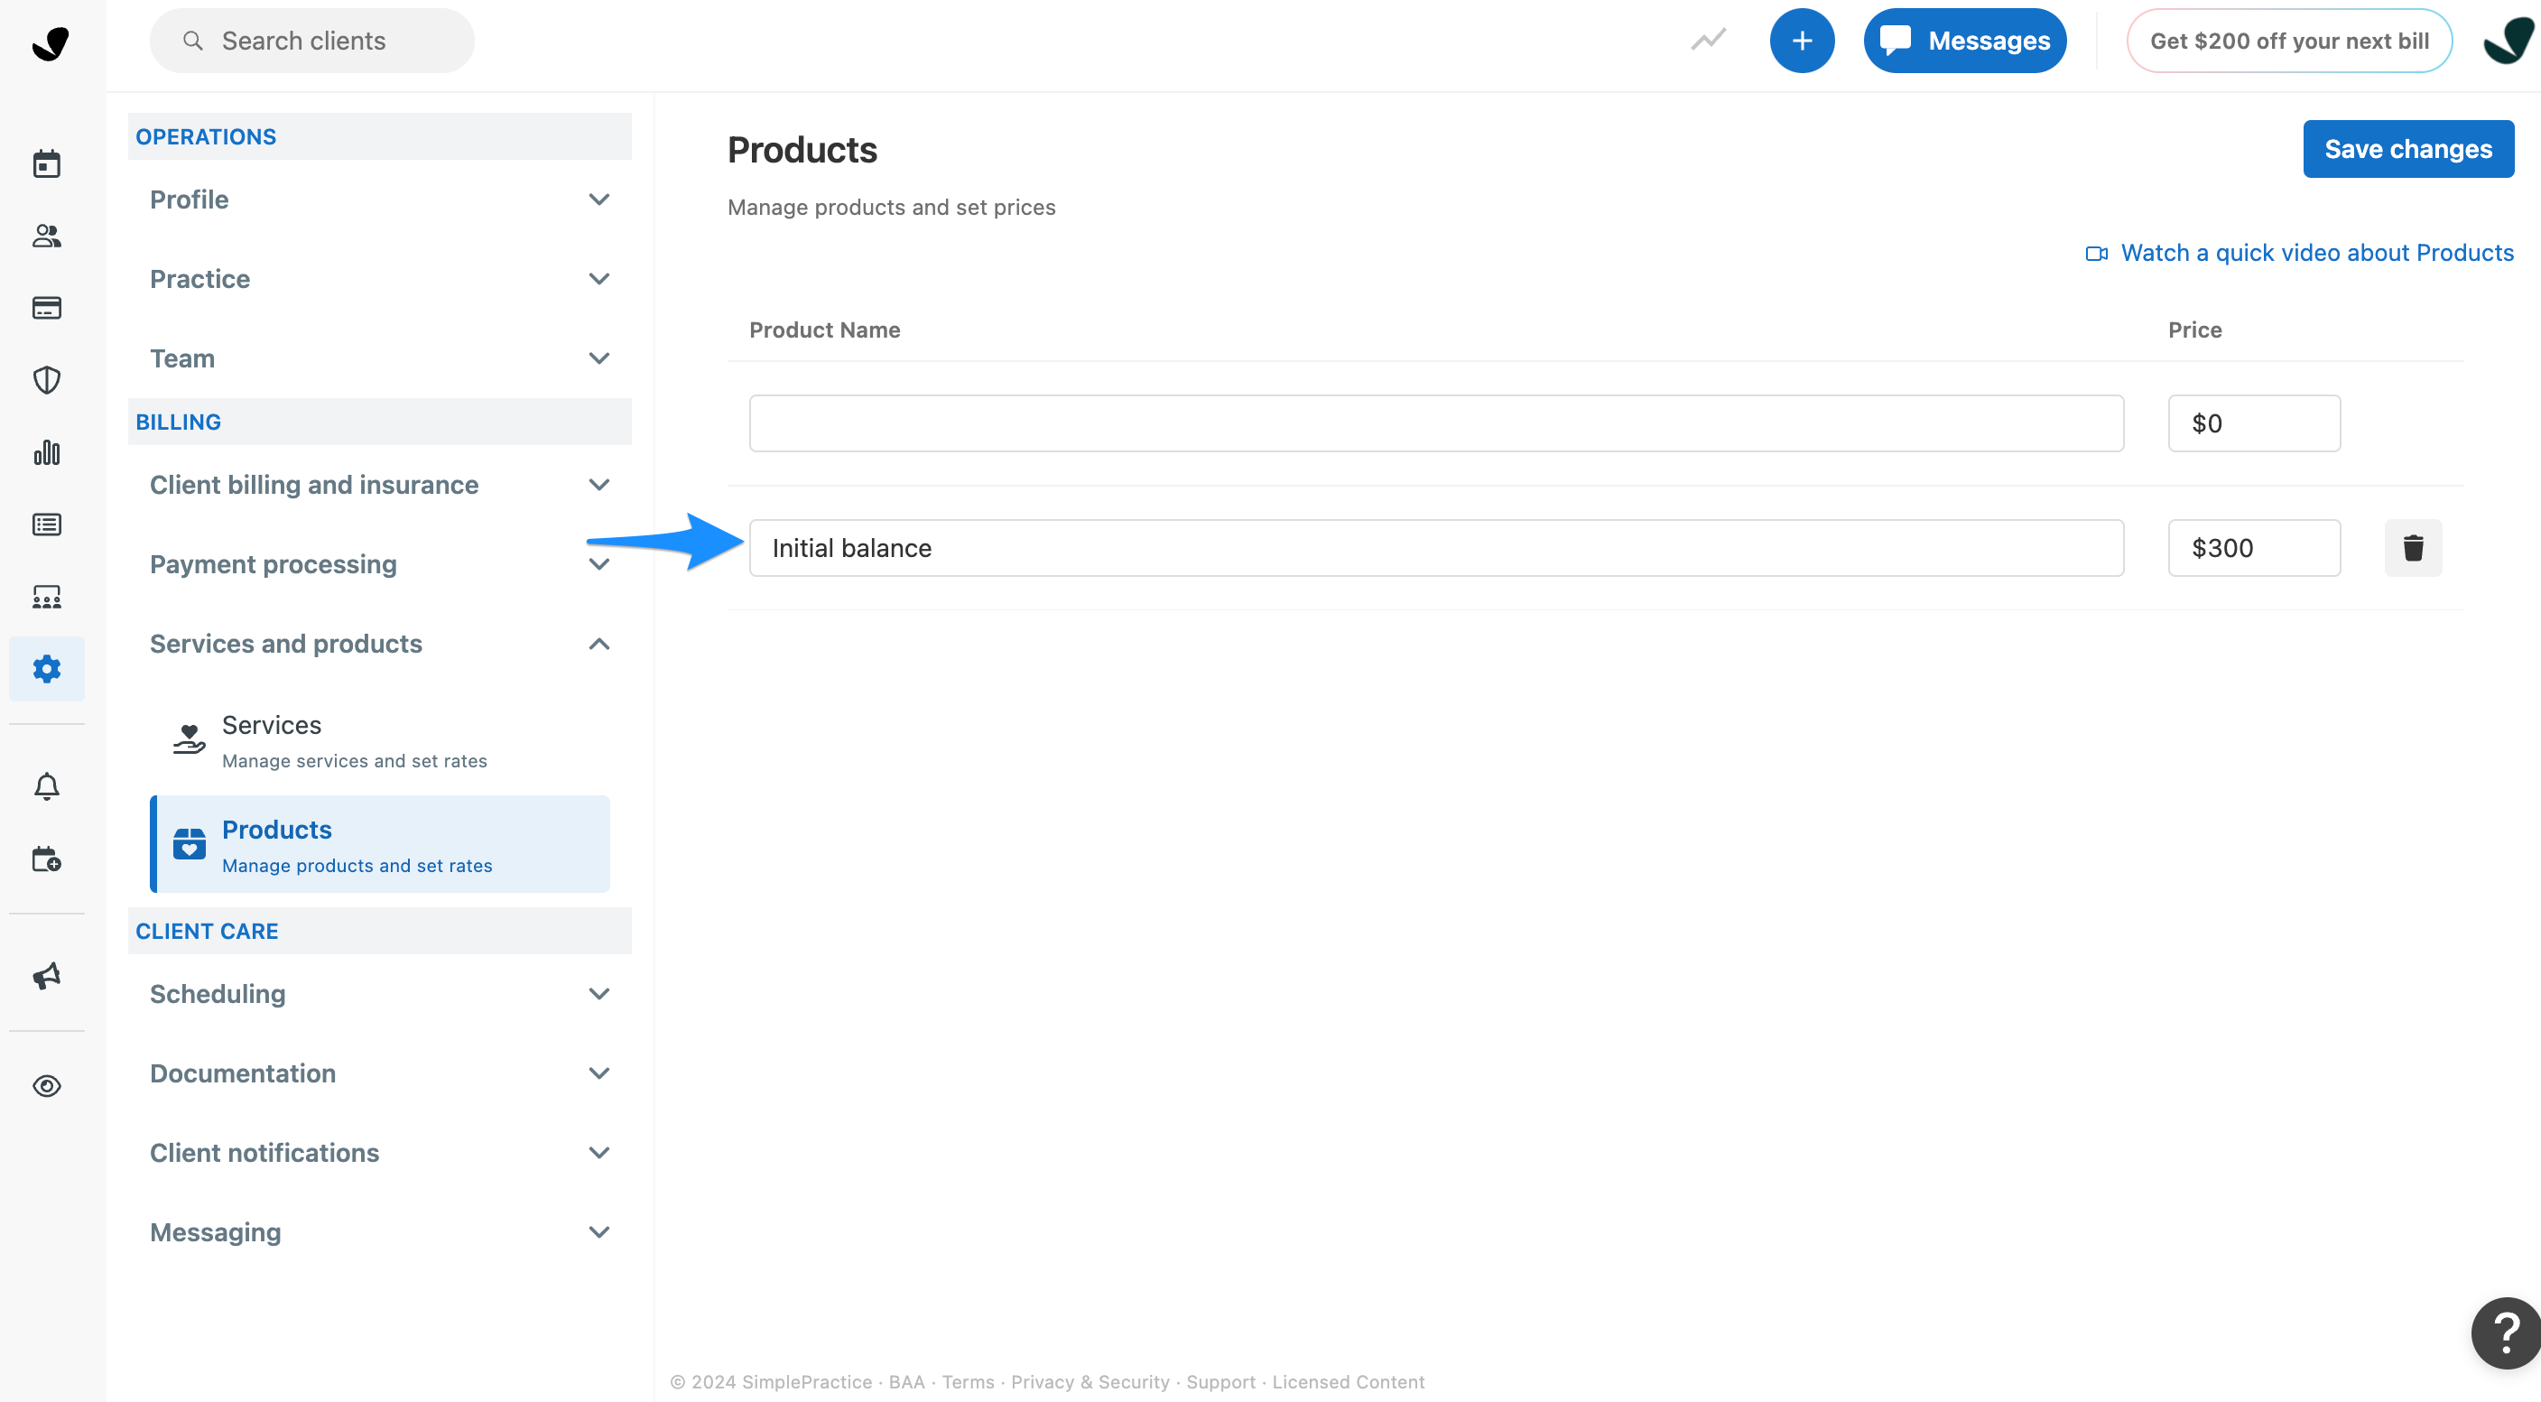The width and height of the screenshot is (2541, 1402).
Task: Click the magnifier icon in Search clients
Action: tap(192, 41)
